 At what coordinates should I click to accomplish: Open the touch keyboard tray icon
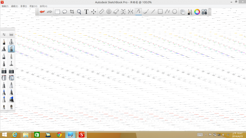200,135
